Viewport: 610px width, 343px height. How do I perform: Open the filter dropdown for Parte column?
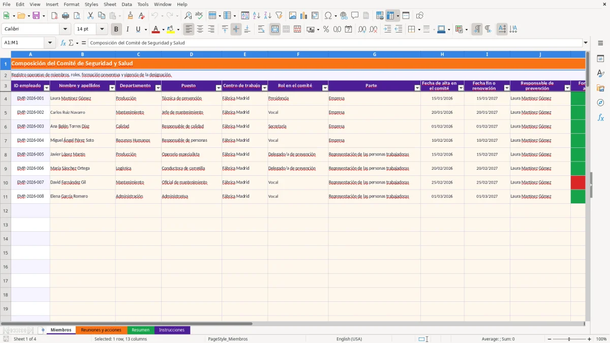[417, 88]
